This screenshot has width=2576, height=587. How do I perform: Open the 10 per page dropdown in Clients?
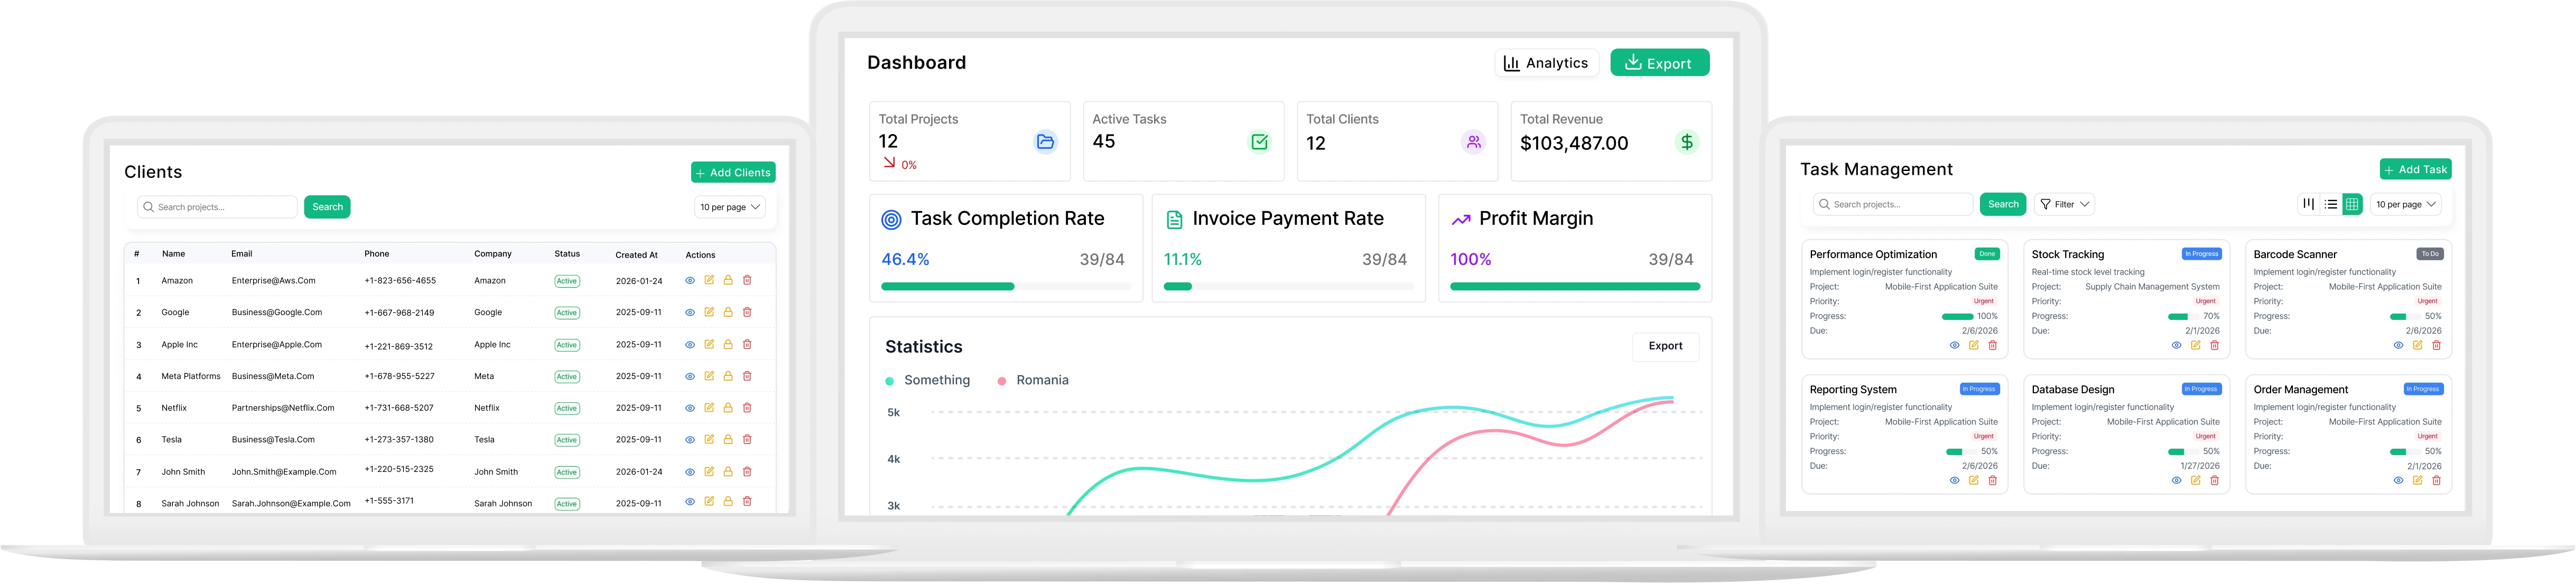click(730, 206)
